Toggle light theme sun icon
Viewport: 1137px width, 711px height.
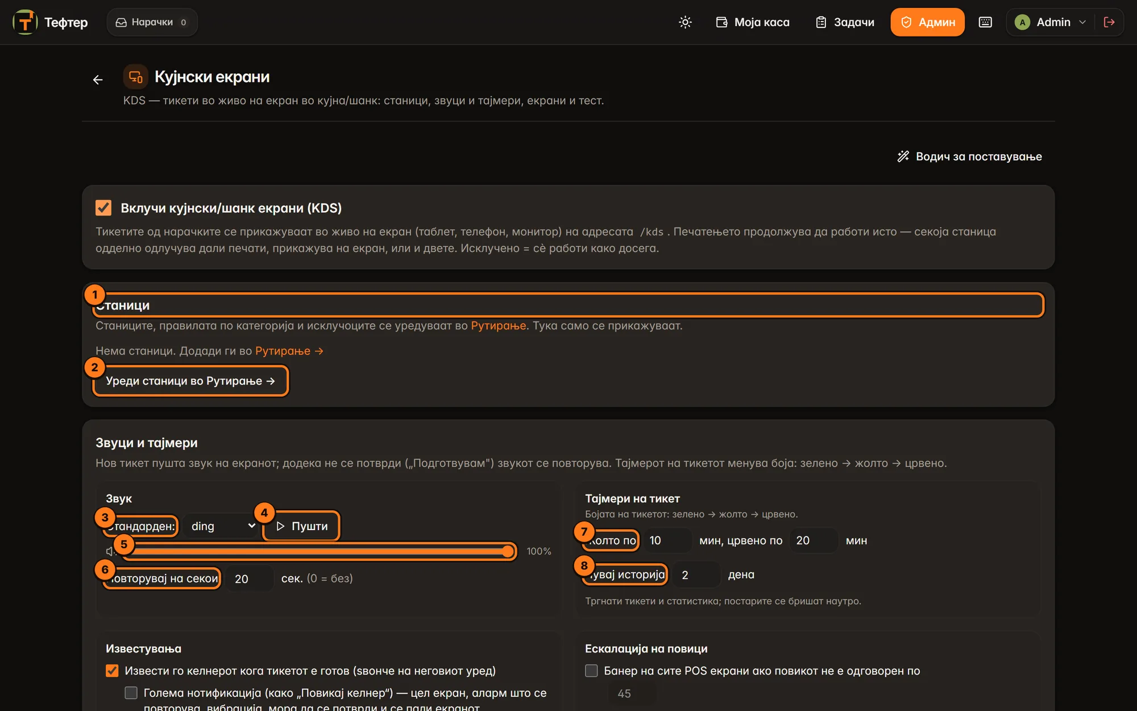pos(685,22)
